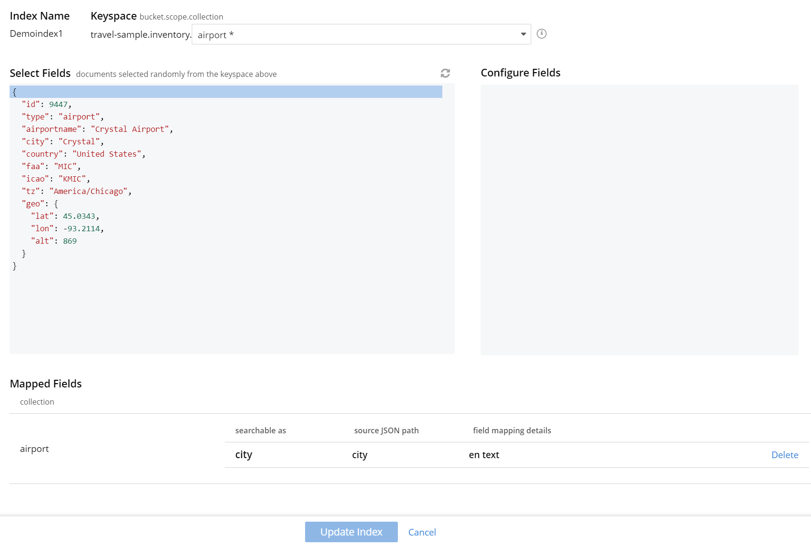Image resolution: width=811 pixels, height=547 pixels.
Task: Click the city source JSON path cell
Action: coord(360,455)
